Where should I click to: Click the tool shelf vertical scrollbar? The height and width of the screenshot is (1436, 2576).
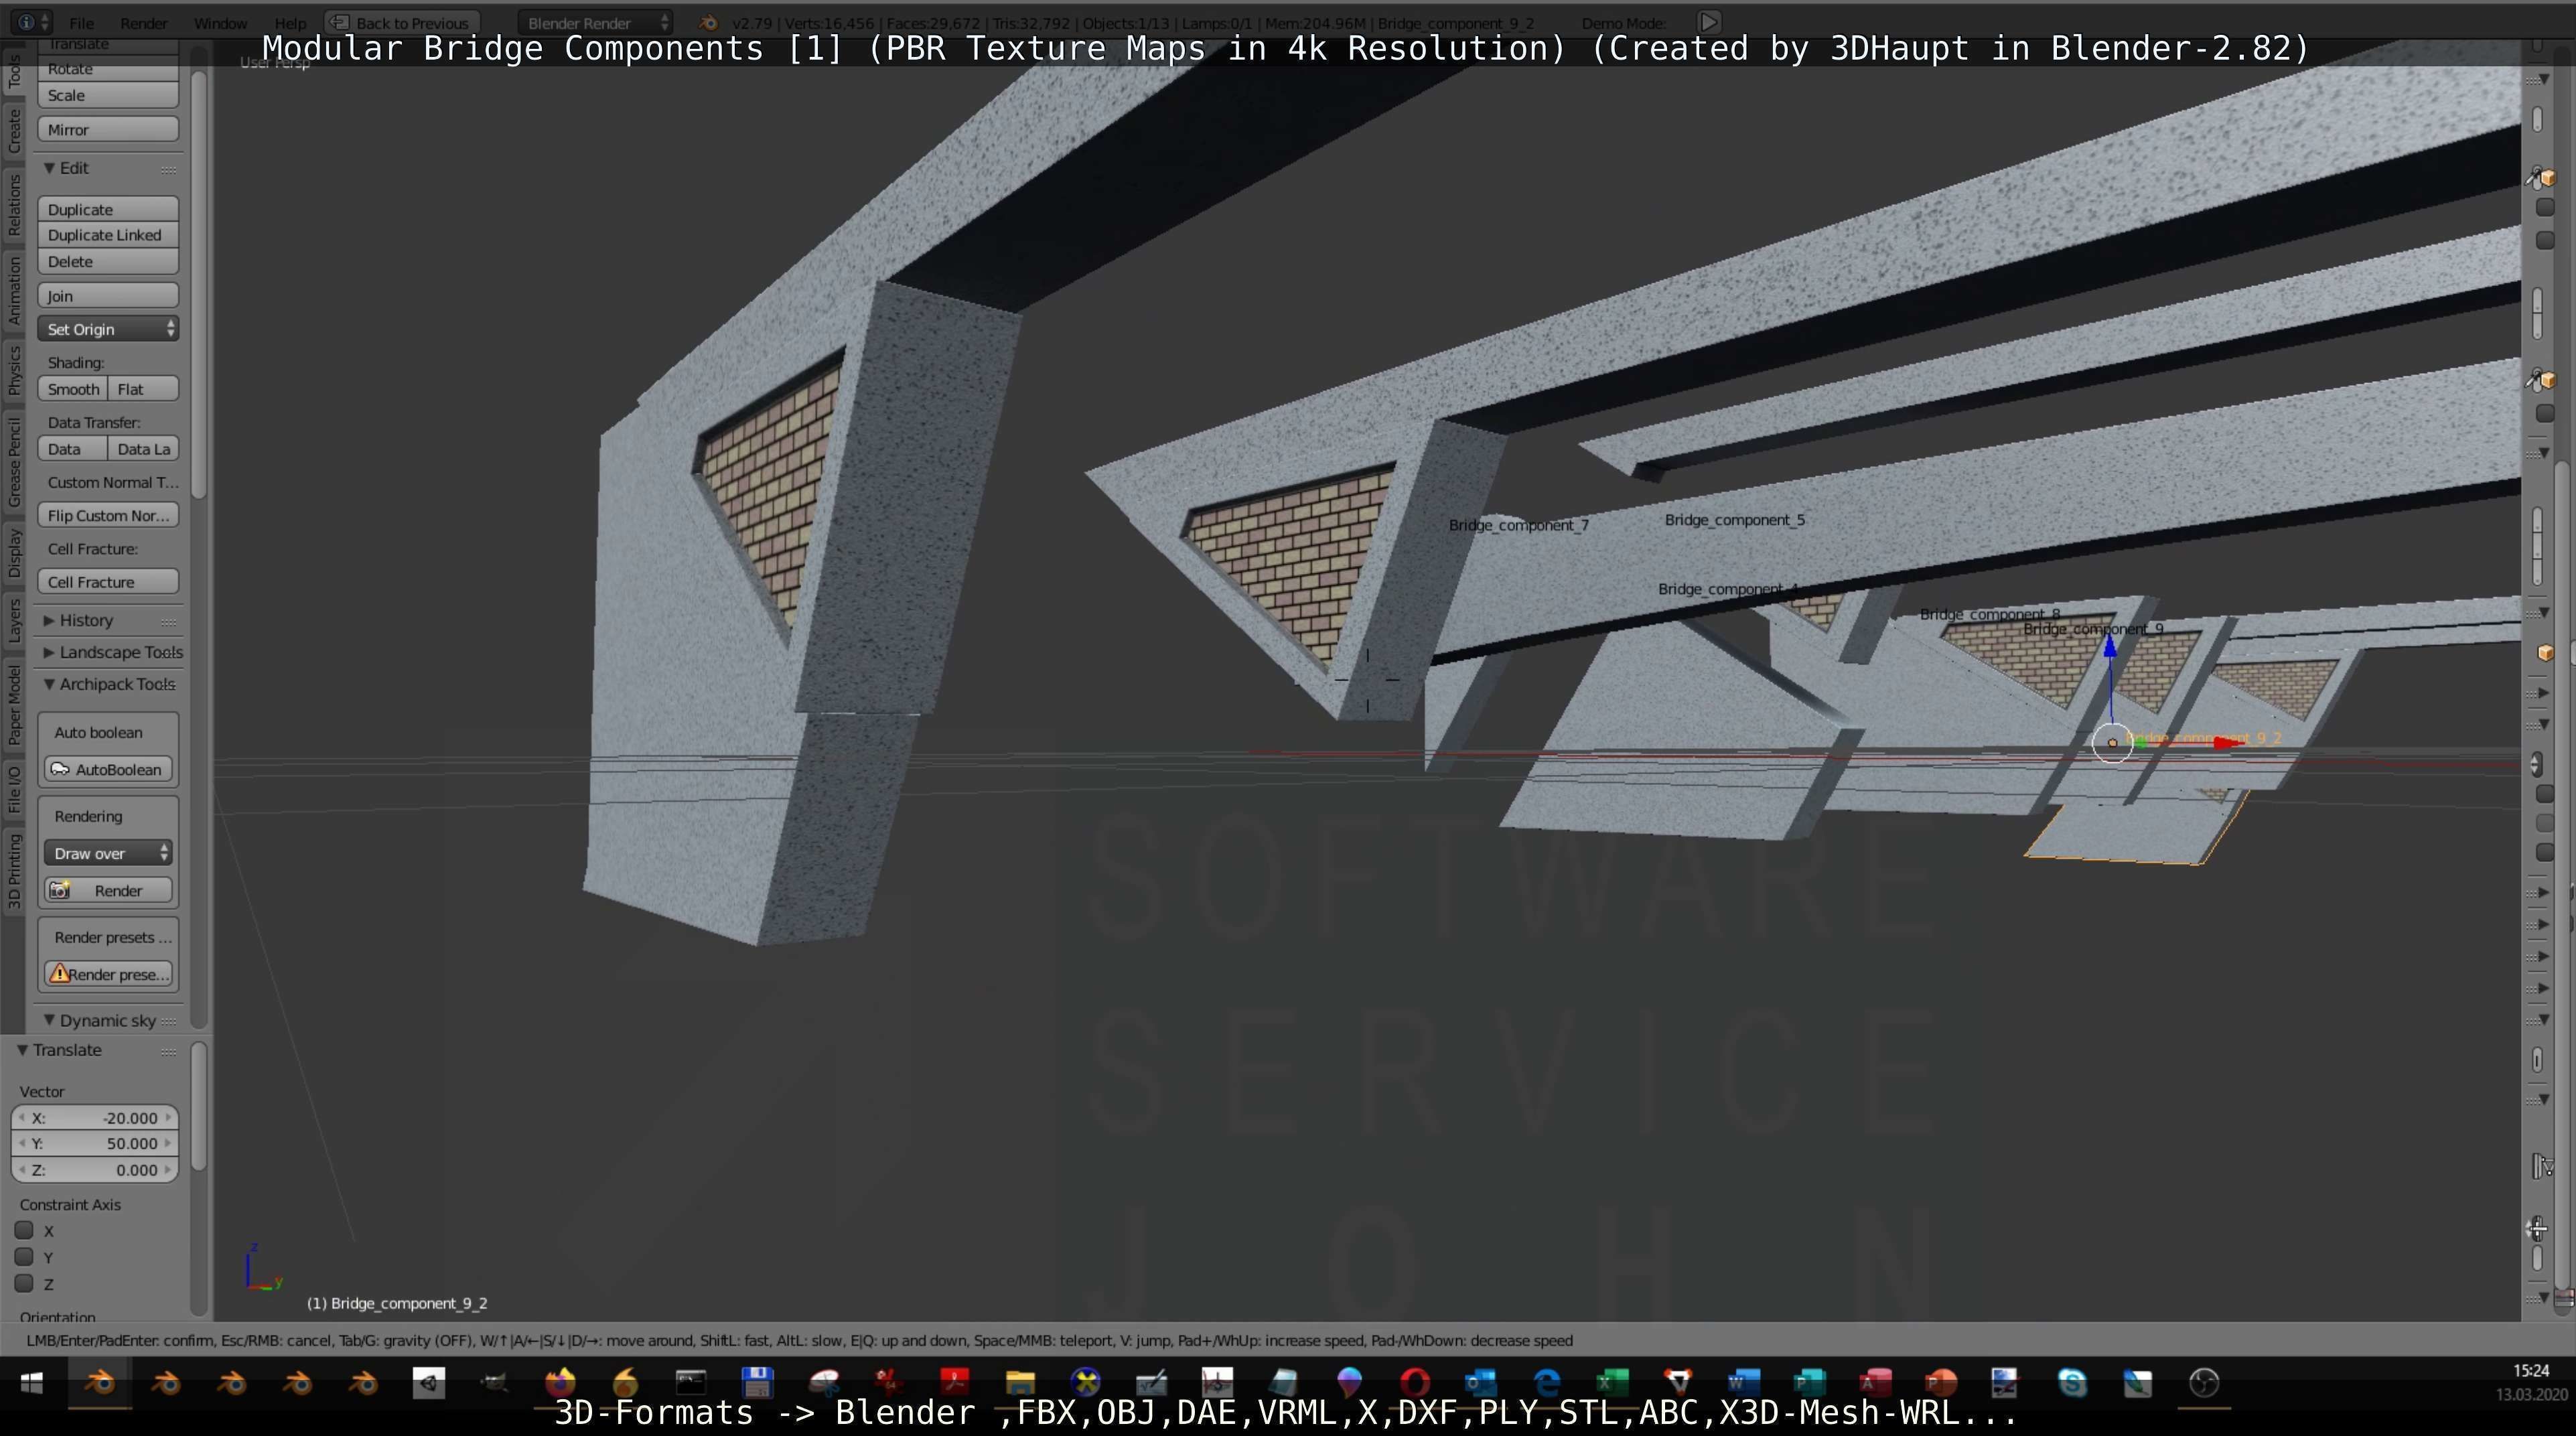[198, 285]
